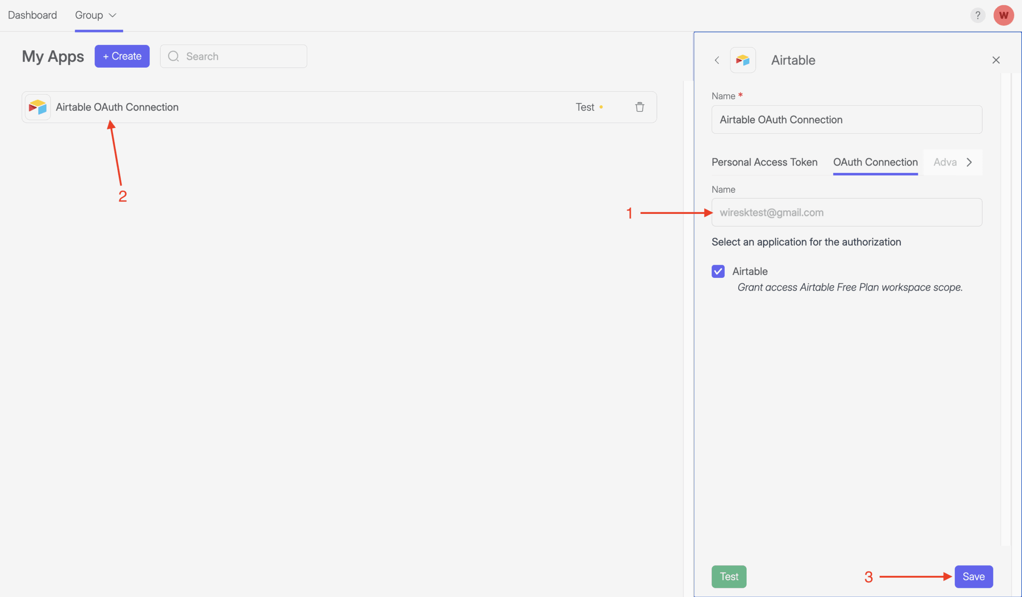Go to the Dashboard menu item
Image resolution: width=1022 pixels, height=597 pixels.
coord(32,15)
